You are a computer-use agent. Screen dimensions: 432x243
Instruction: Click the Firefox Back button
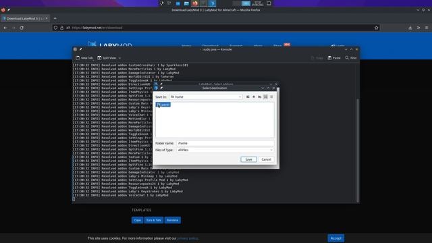pyautogui.click(x=5, y=28)
